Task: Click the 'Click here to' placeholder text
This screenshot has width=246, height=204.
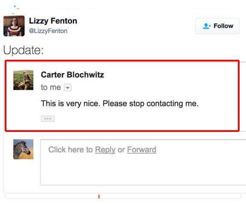Action: [x=70, y=150]
